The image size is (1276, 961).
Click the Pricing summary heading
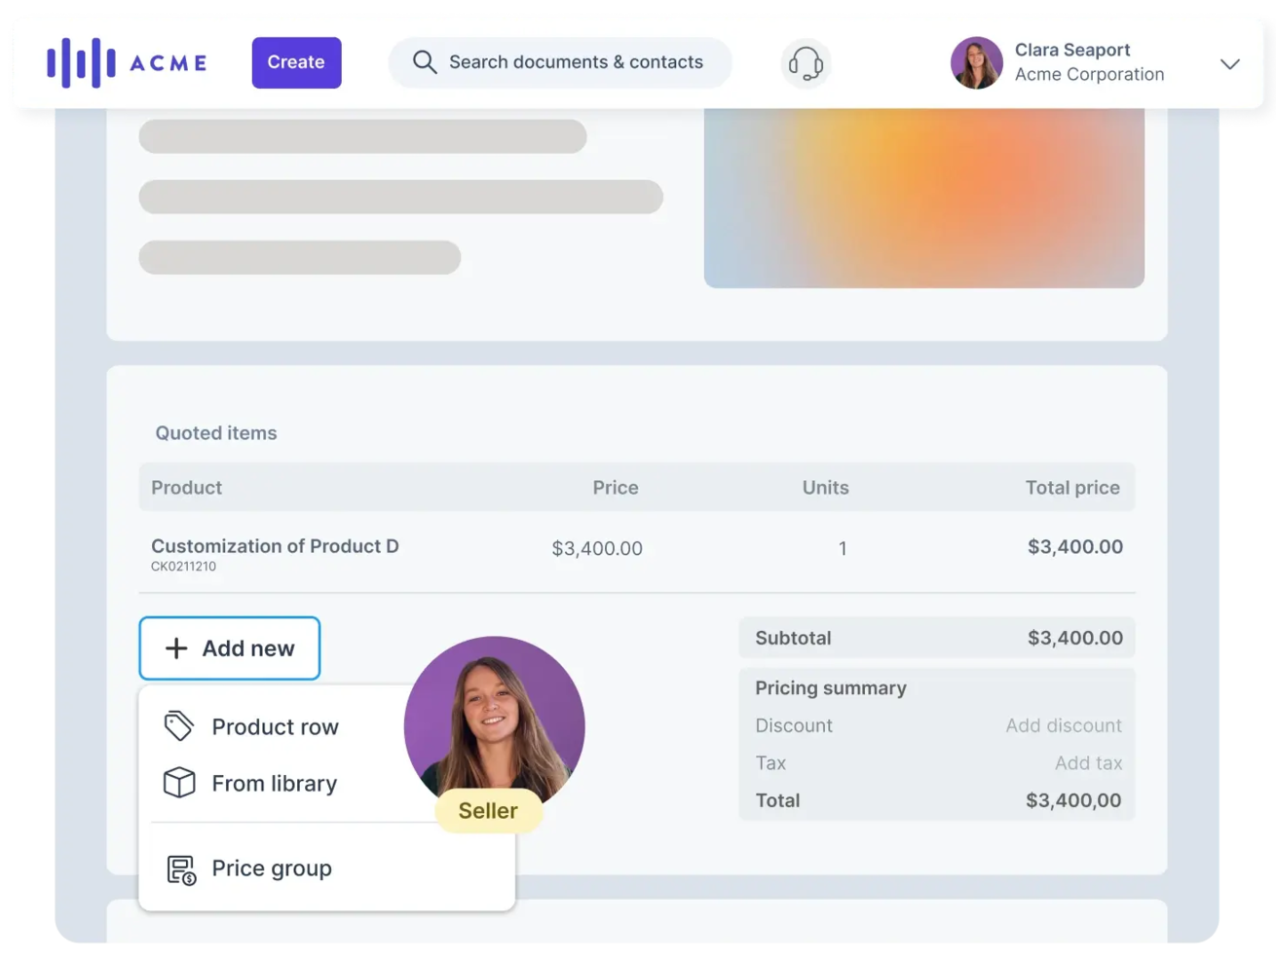pyautogui.click(x=831, y=688)
